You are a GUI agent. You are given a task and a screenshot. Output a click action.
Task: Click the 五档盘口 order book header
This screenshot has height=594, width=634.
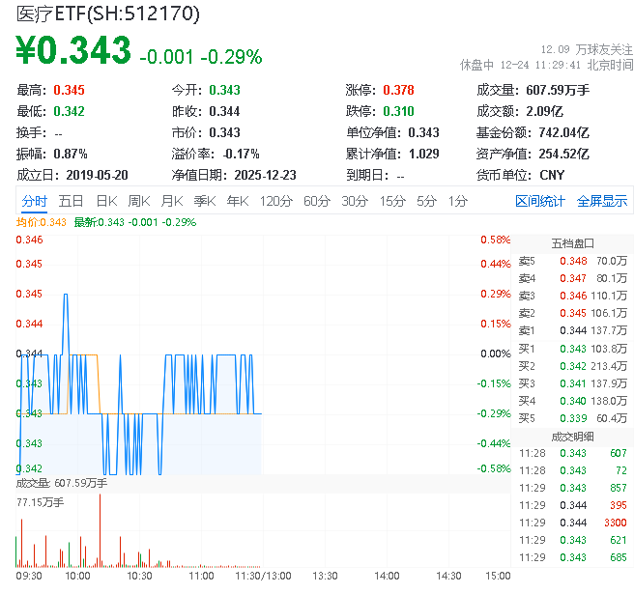tap(572, 242)
